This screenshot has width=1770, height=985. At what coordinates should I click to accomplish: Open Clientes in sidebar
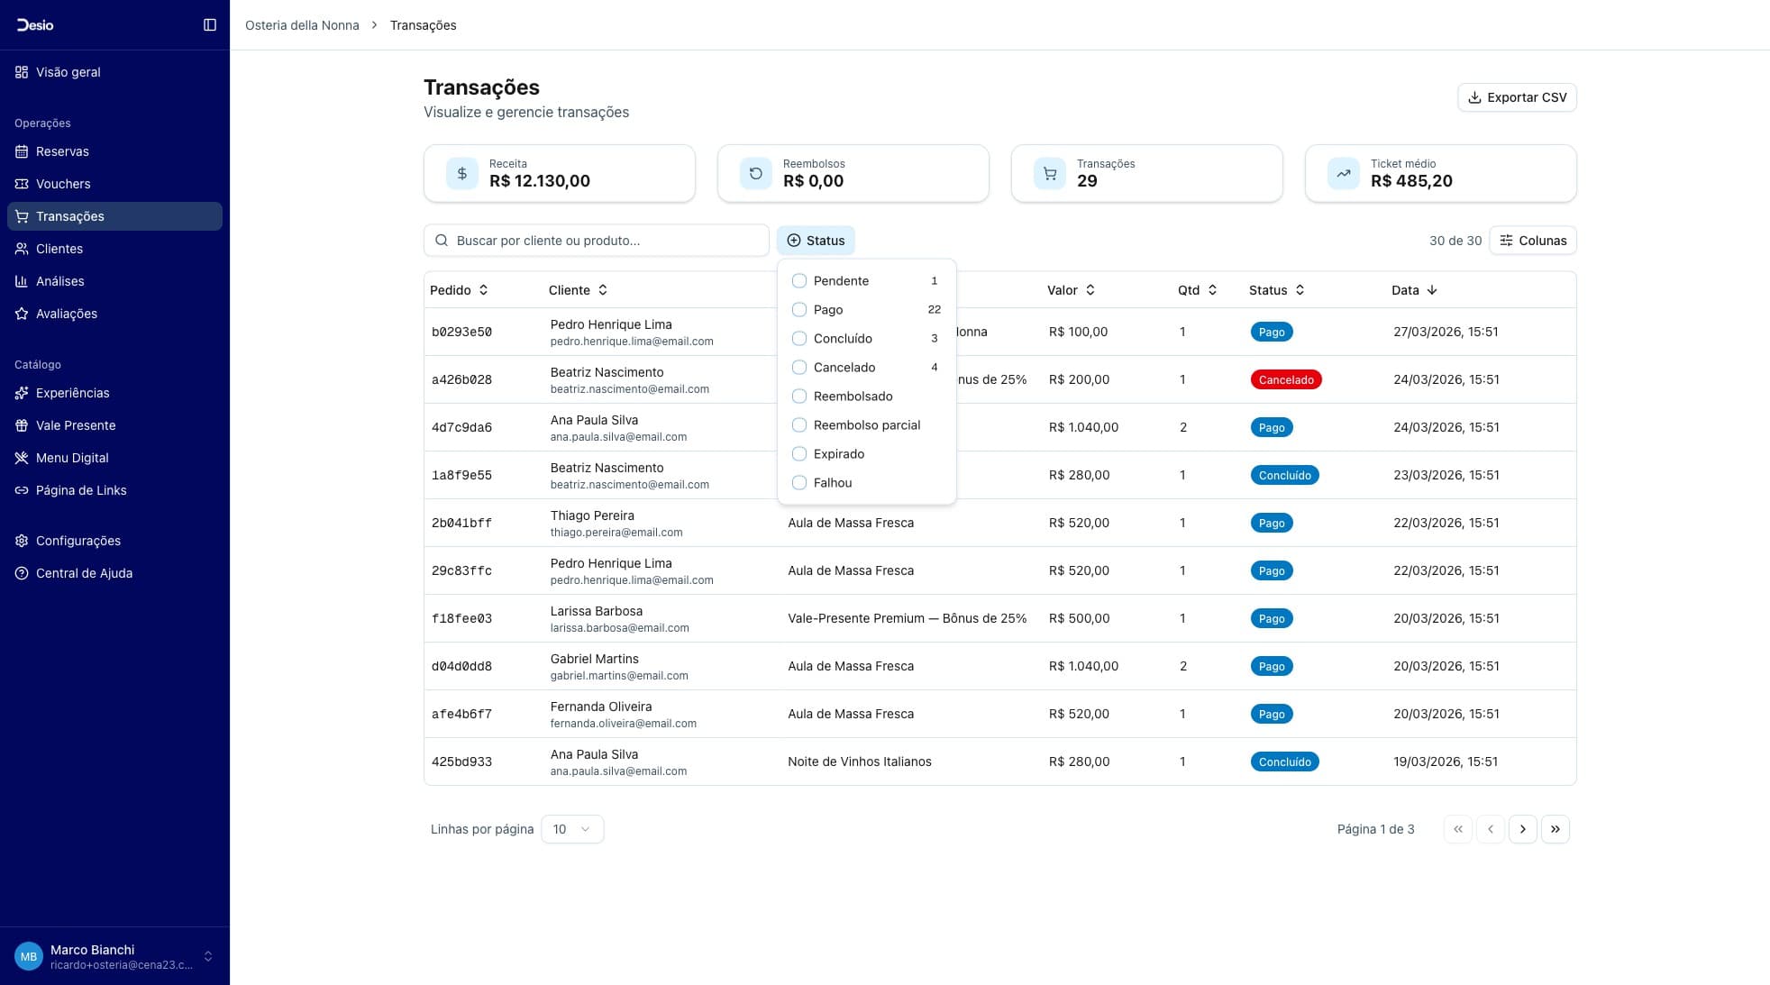click(114, 249)
